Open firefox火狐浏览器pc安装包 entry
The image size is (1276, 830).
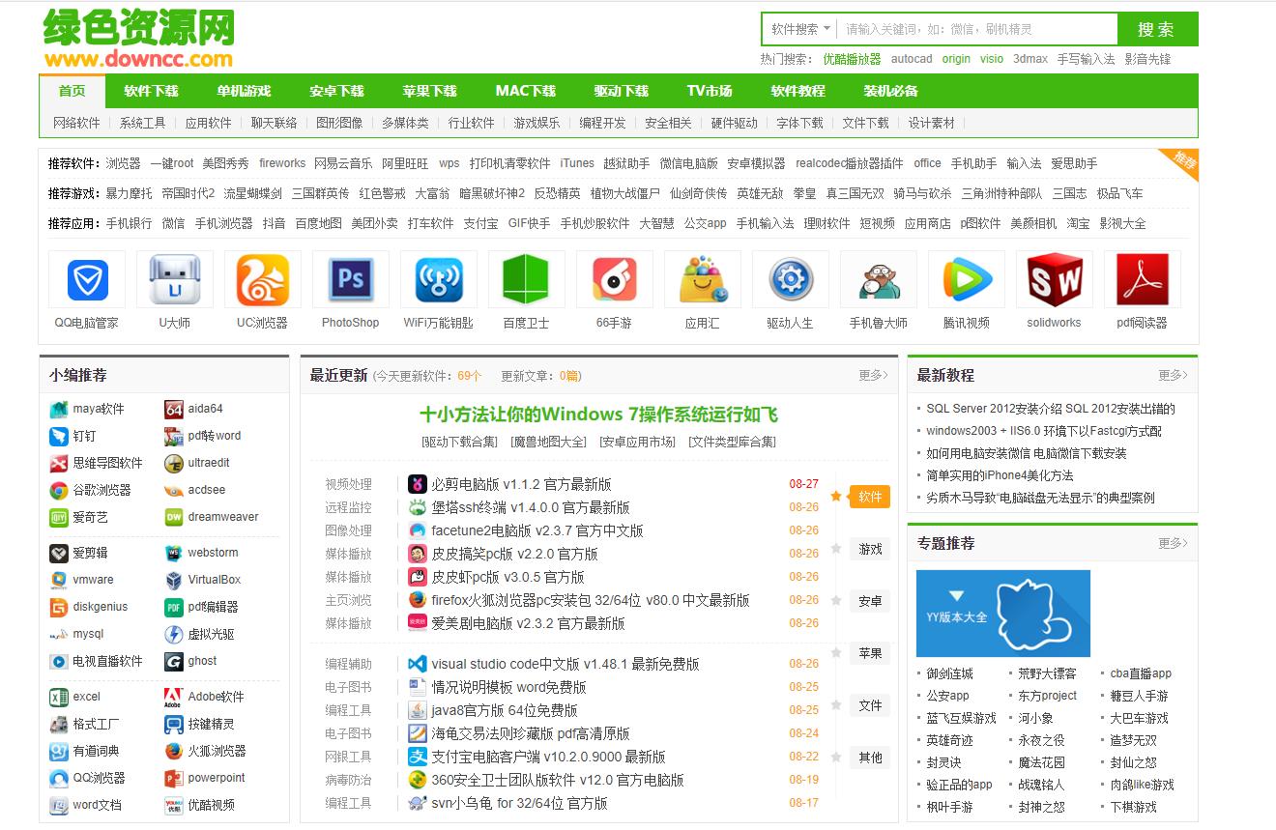coord(590,600)
